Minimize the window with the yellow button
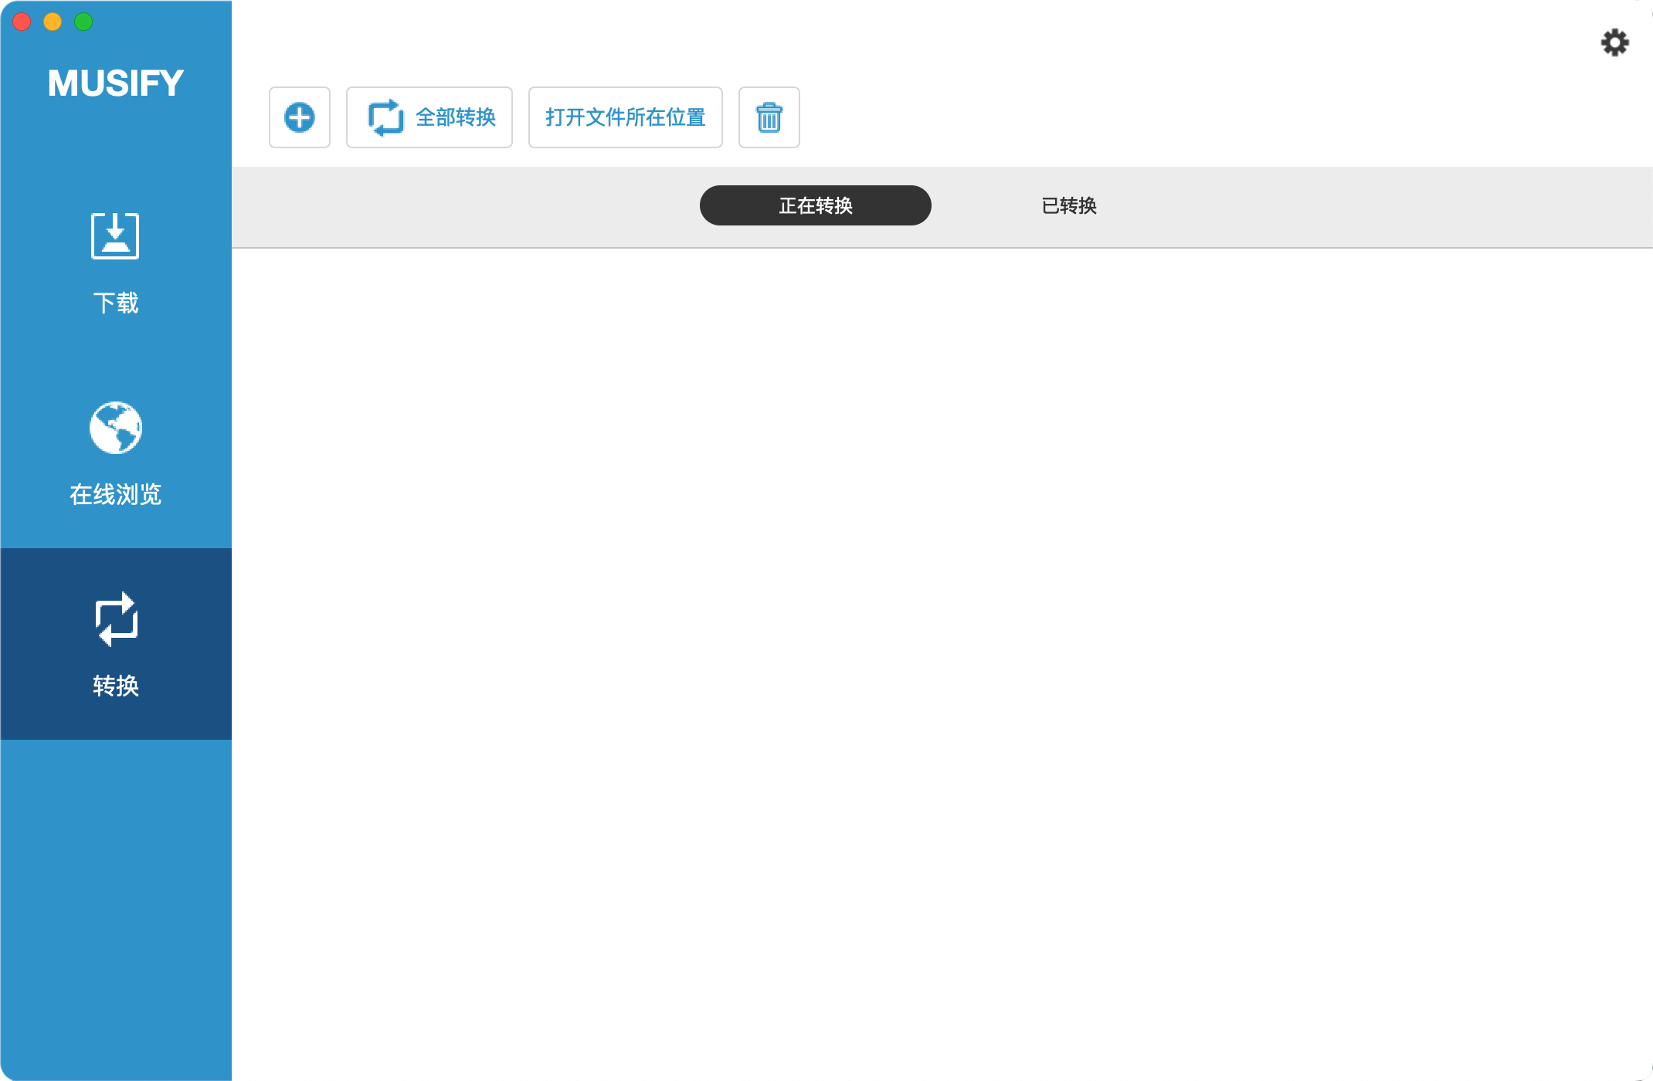1653x1081 pixels. [x=53, y=22]
